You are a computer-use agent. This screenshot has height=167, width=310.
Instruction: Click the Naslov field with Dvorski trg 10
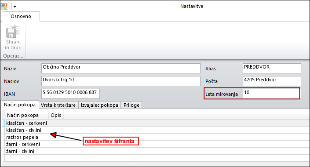coord(121,81)
